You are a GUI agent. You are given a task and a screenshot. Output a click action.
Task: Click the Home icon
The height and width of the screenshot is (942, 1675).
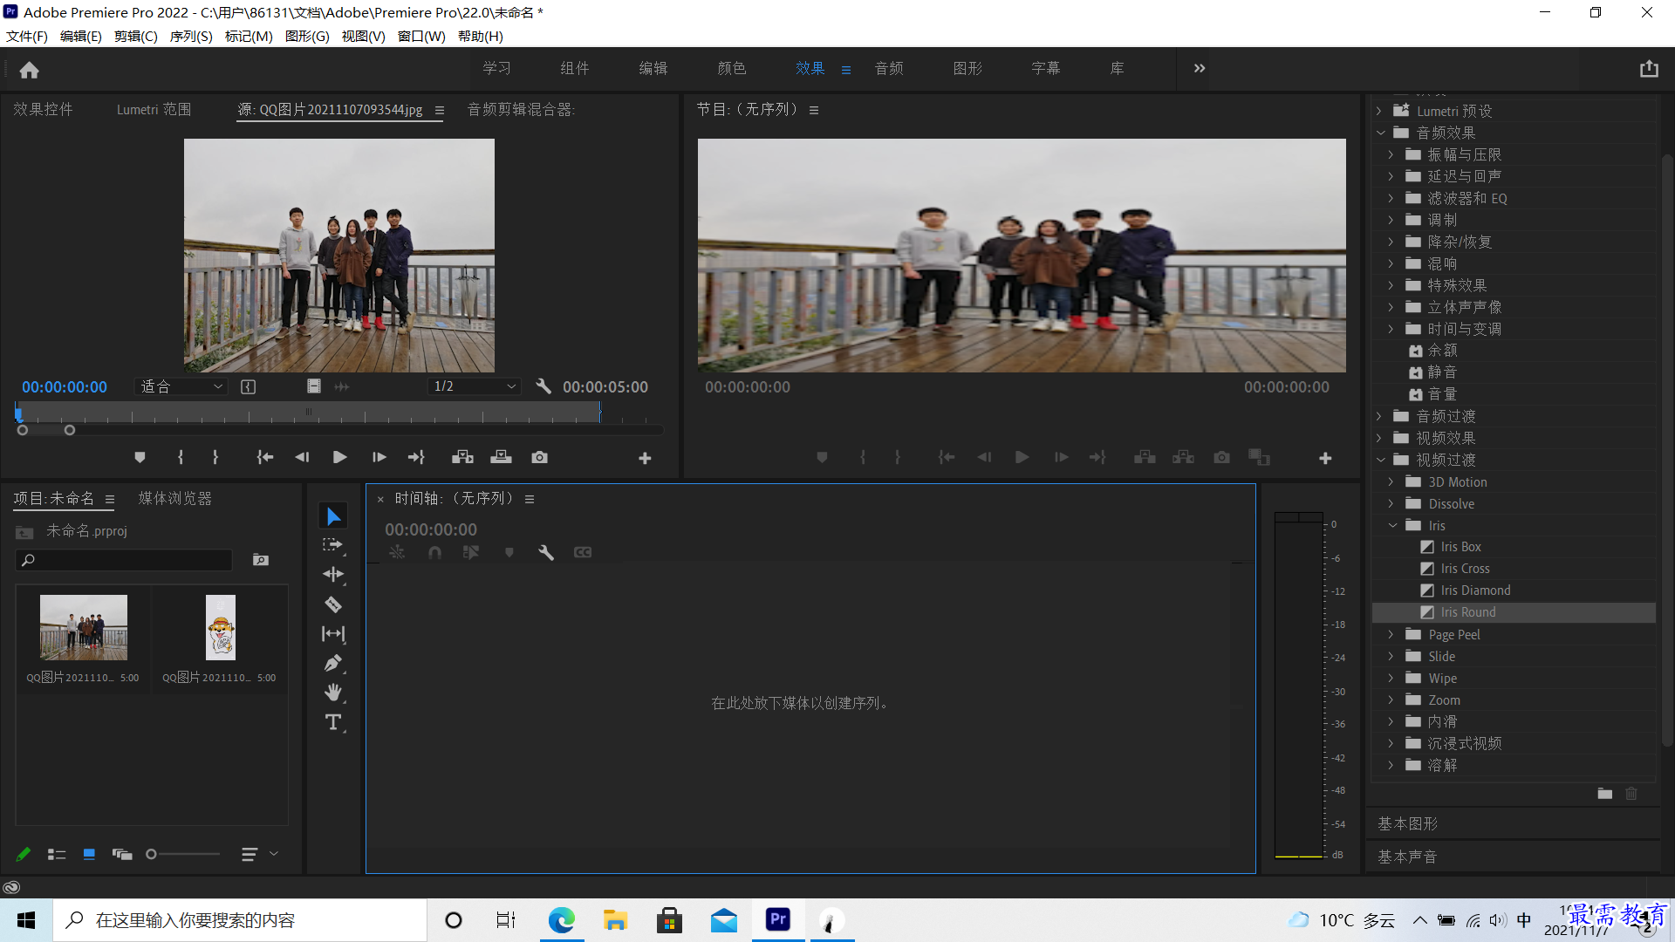[x=29, y=70]
